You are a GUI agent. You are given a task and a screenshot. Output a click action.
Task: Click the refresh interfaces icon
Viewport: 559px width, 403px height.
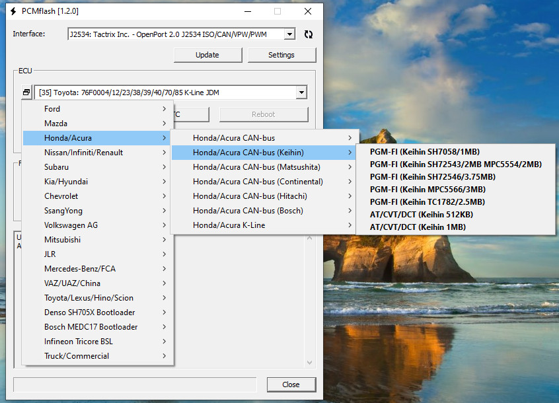pos(309,34)
